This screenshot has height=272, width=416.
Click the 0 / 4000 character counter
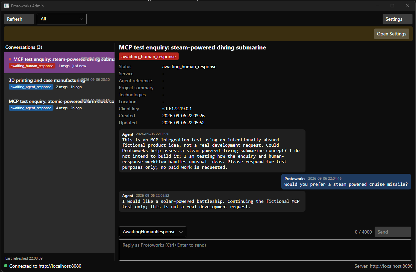pos(363,232)
